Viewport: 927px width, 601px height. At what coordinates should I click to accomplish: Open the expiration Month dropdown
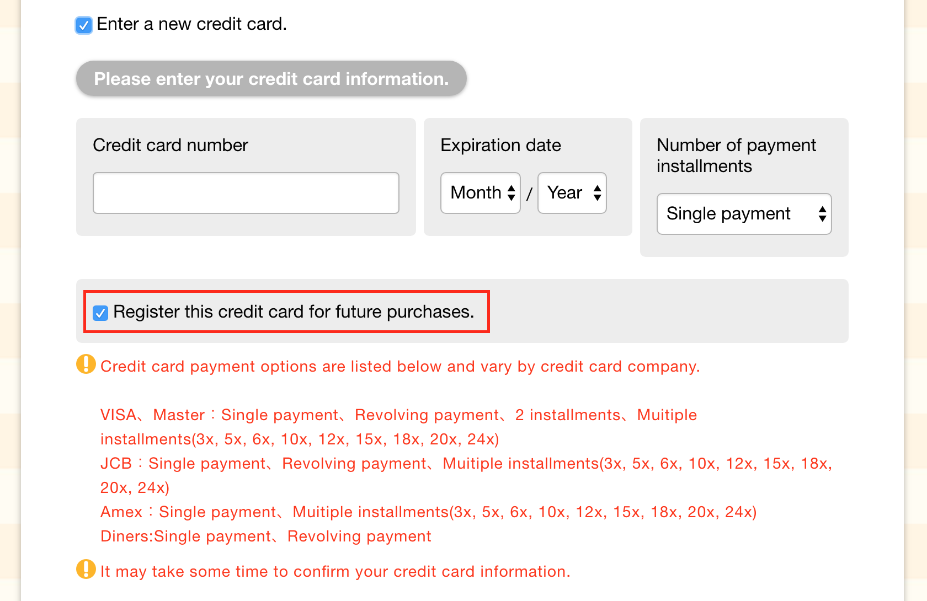point(481,193)
